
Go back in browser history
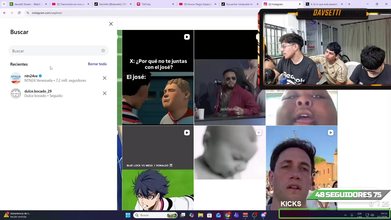(x=4, y=13)
